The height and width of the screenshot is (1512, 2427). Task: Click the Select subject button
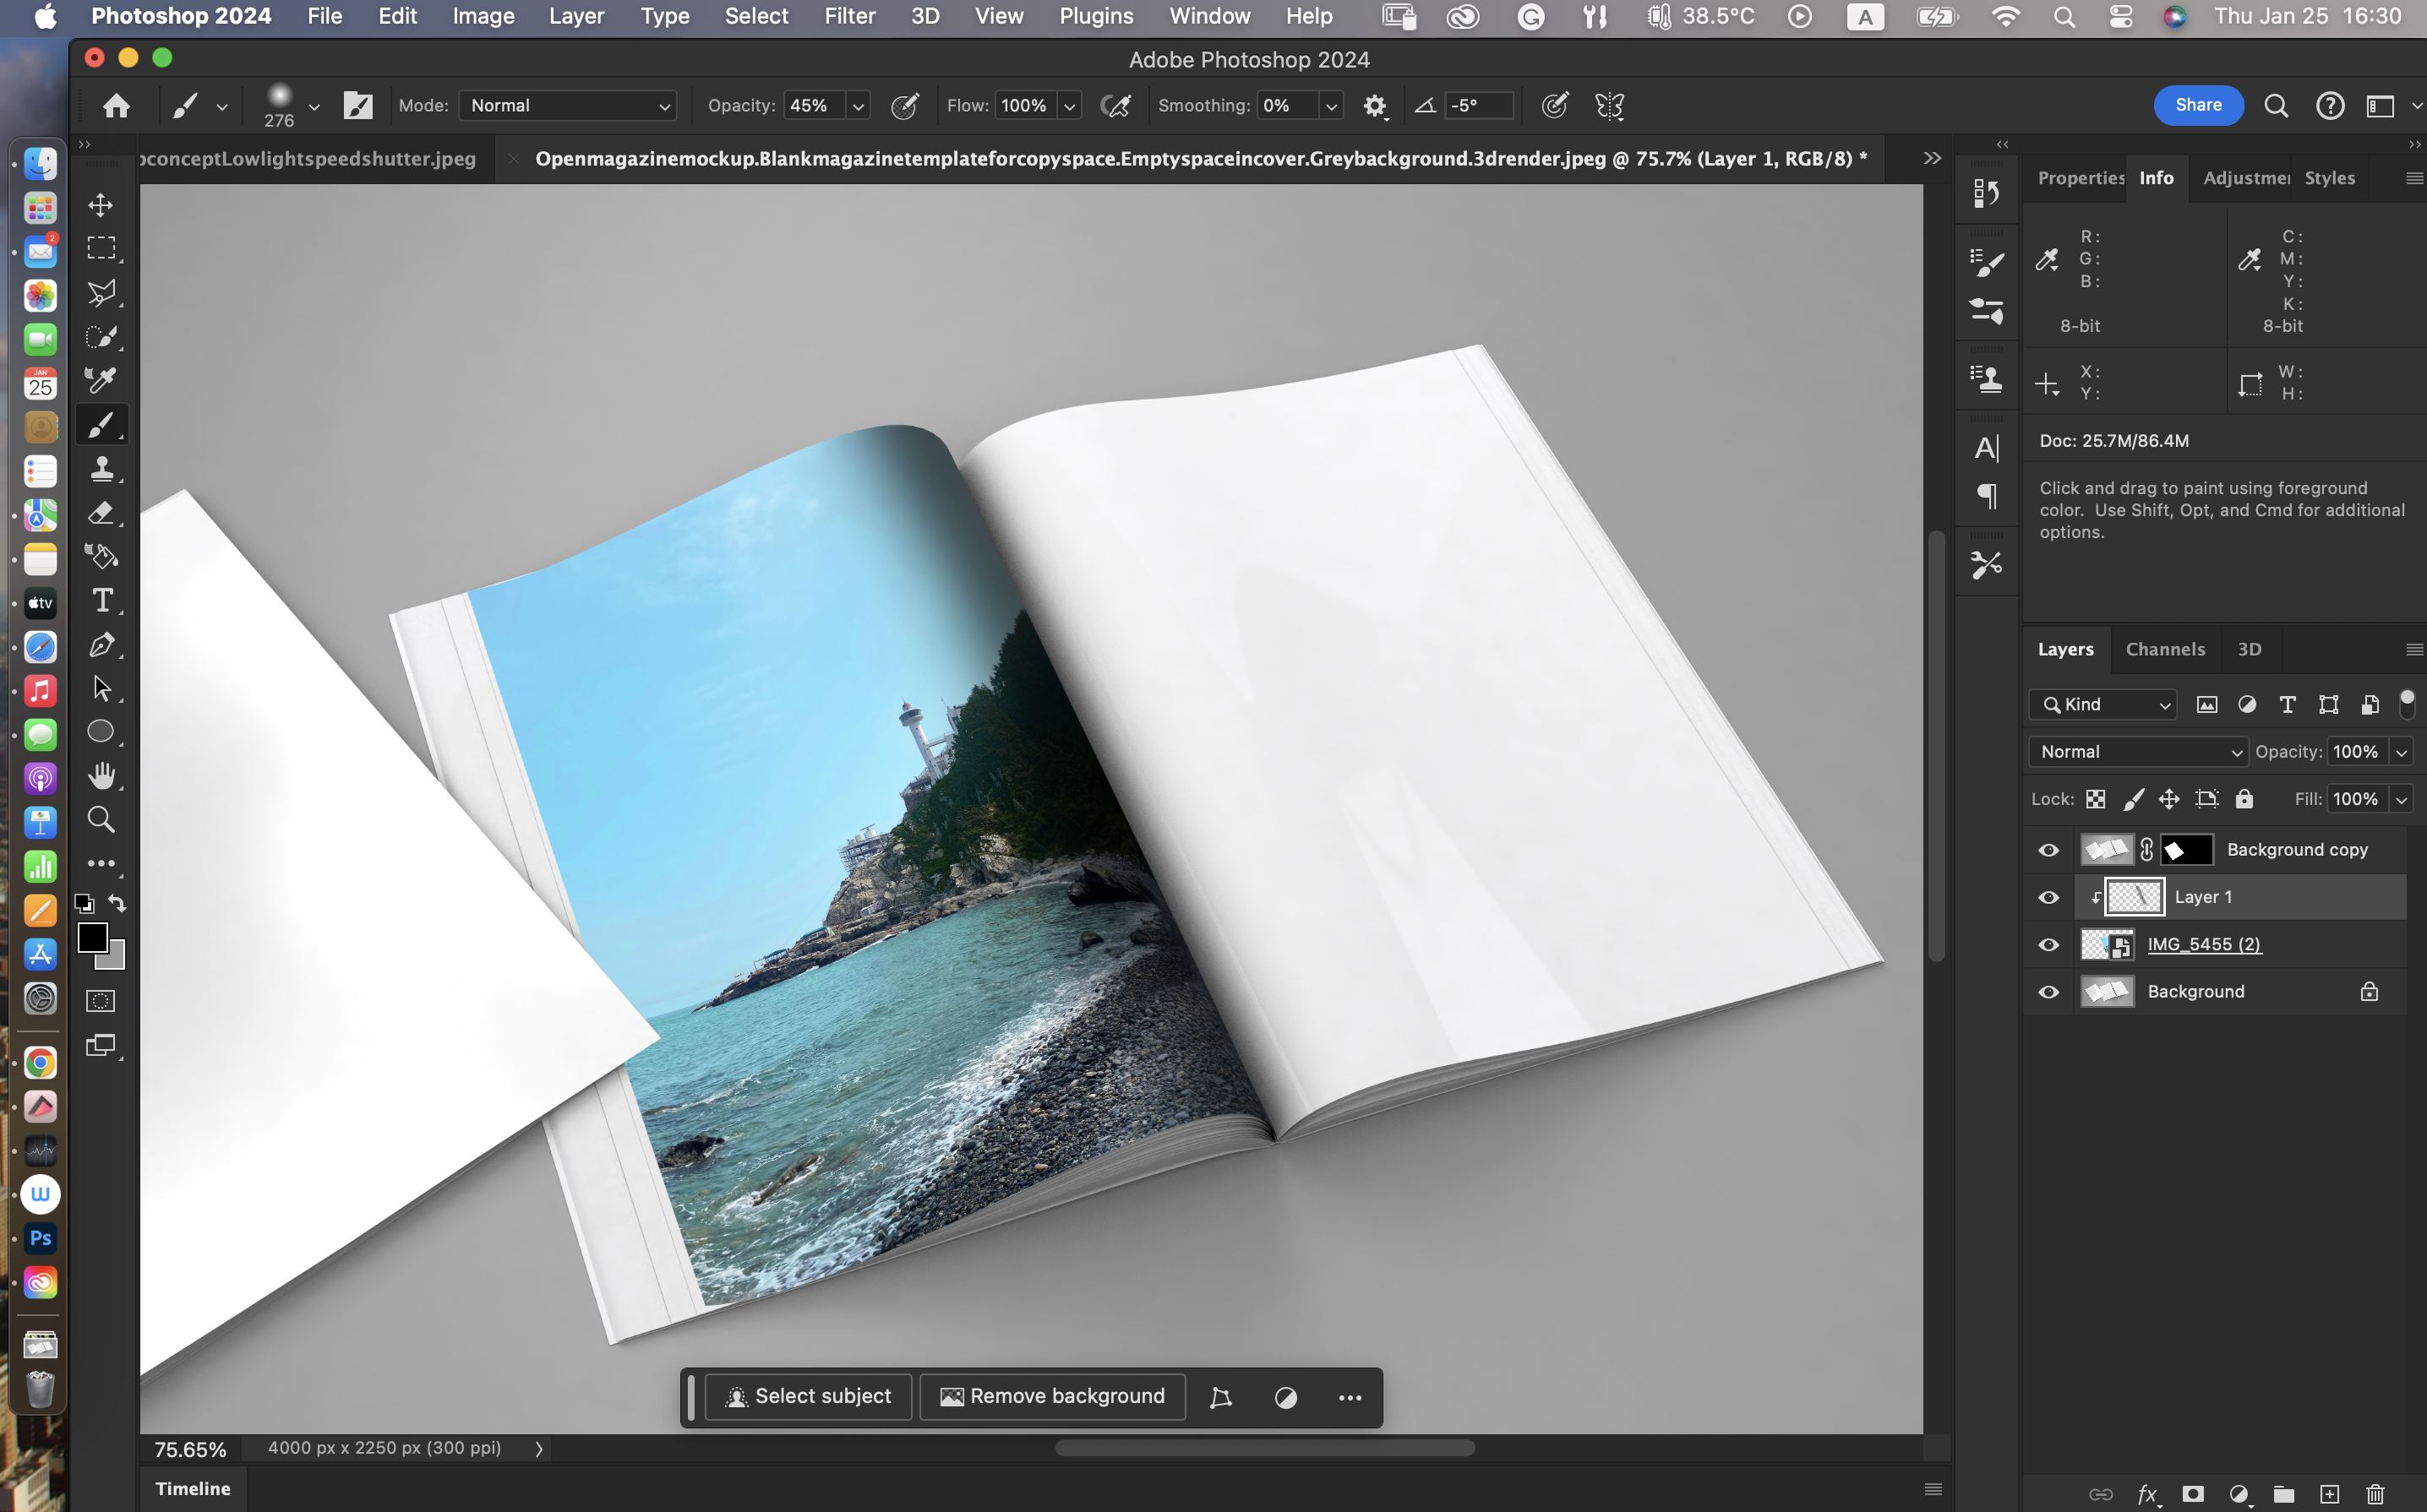[x=809, y=1396]
